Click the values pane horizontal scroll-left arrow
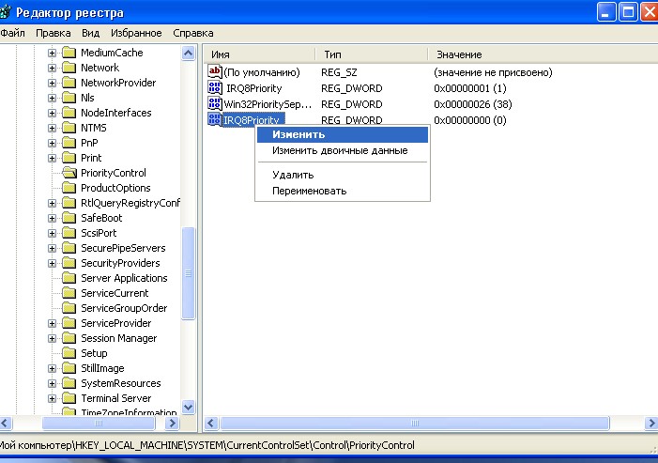Screen dimensions: 658x463 (x=211, y=424)
